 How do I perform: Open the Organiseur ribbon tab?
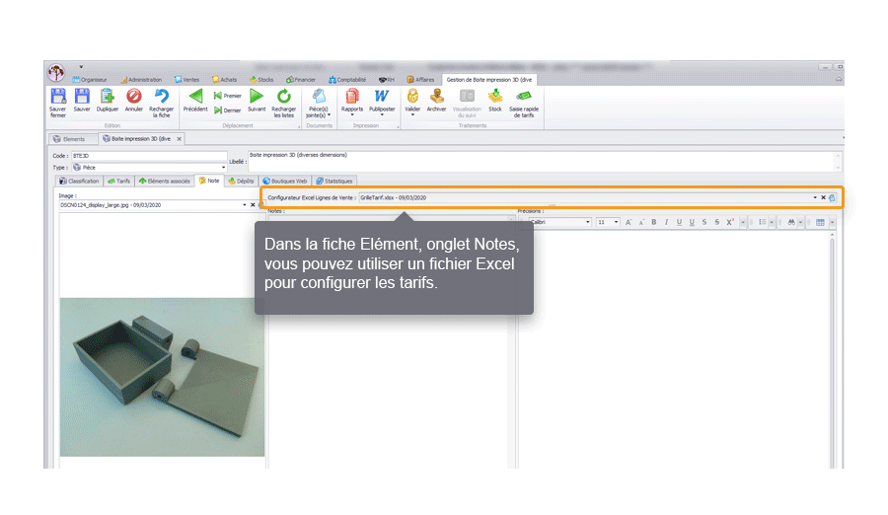coord(90,80)
